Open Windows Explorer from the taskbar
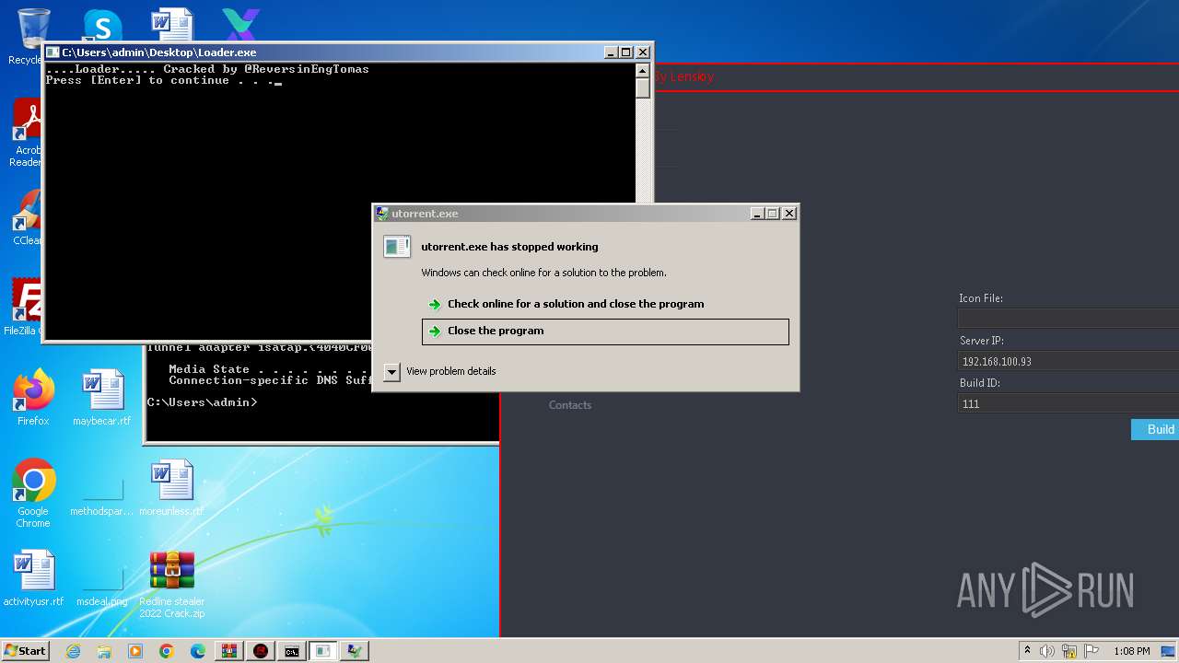Image resolution: width=1179 pixels, height=663 pixels. (104, 651)
